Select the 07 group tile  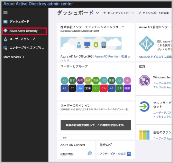(x=72, y=88)
